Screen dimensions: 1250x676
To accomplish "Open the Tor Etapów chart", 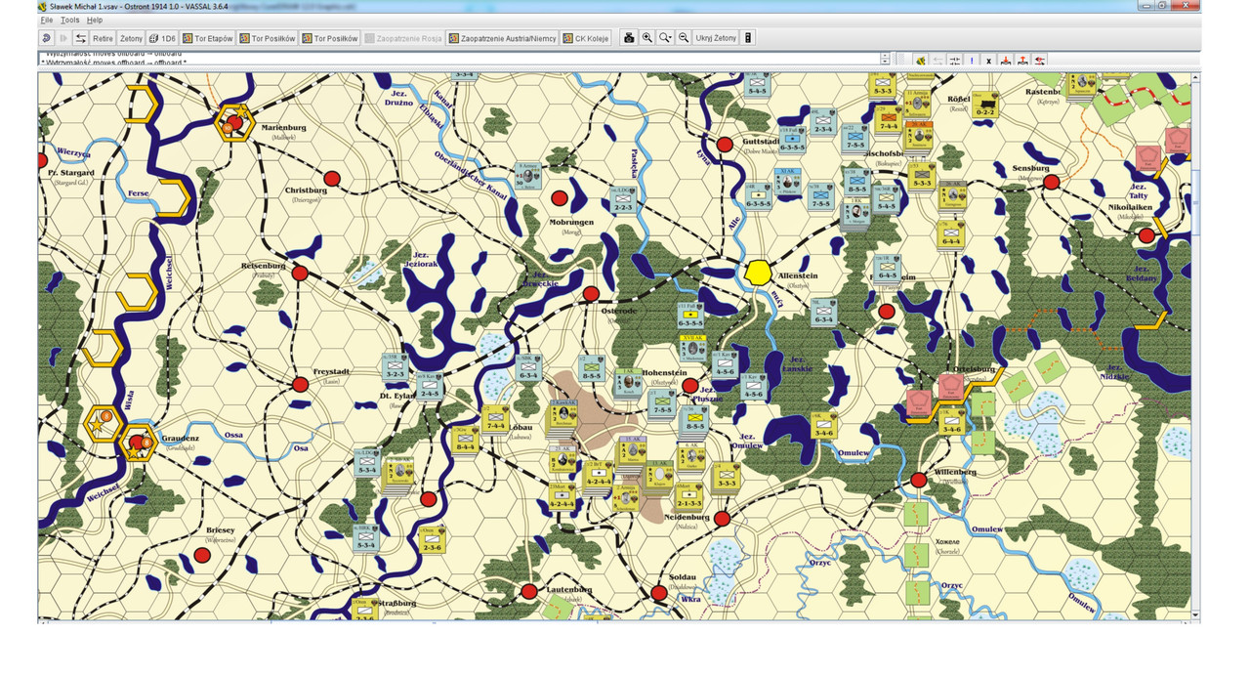I will (208, 38).
